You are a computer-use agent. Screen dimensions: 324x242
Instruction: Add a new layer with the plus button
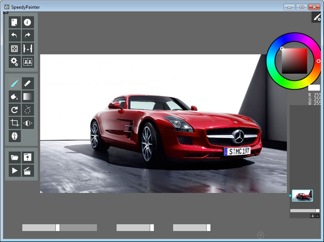(313, 216)
